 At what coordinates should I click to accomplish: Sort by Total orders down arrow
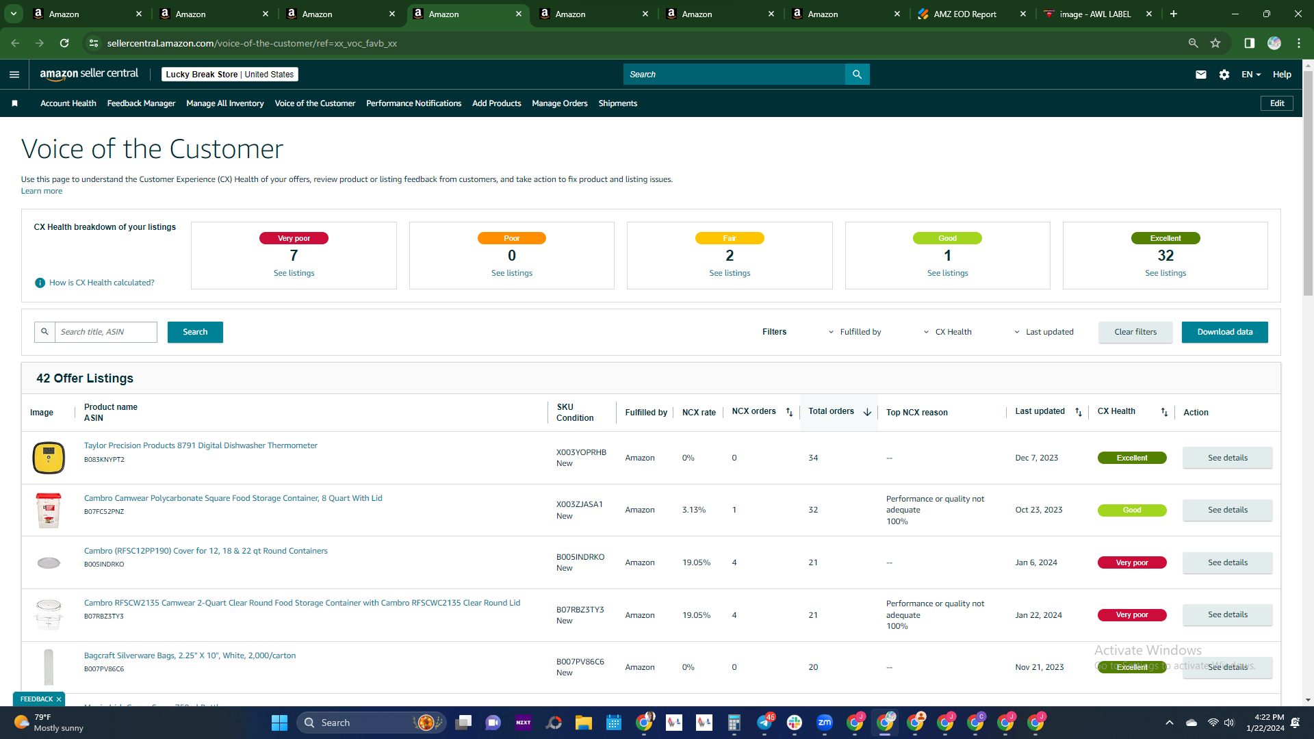(x=867, y=412)
